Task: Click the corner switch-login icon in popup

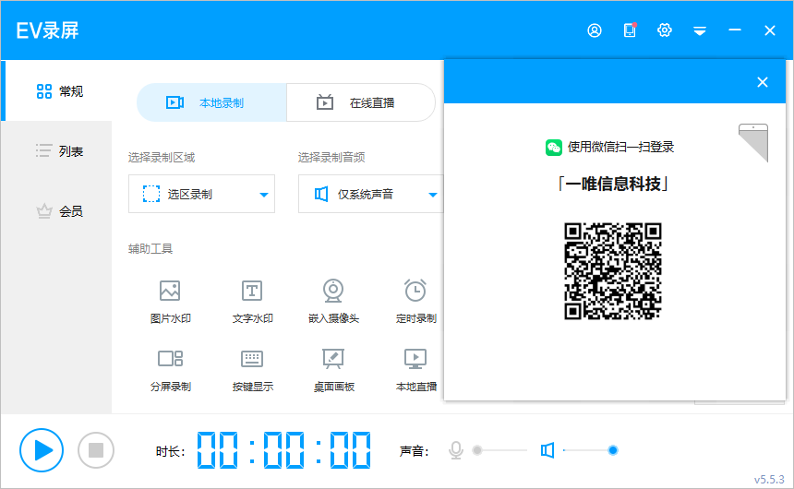Action: [x=753, y=142]
